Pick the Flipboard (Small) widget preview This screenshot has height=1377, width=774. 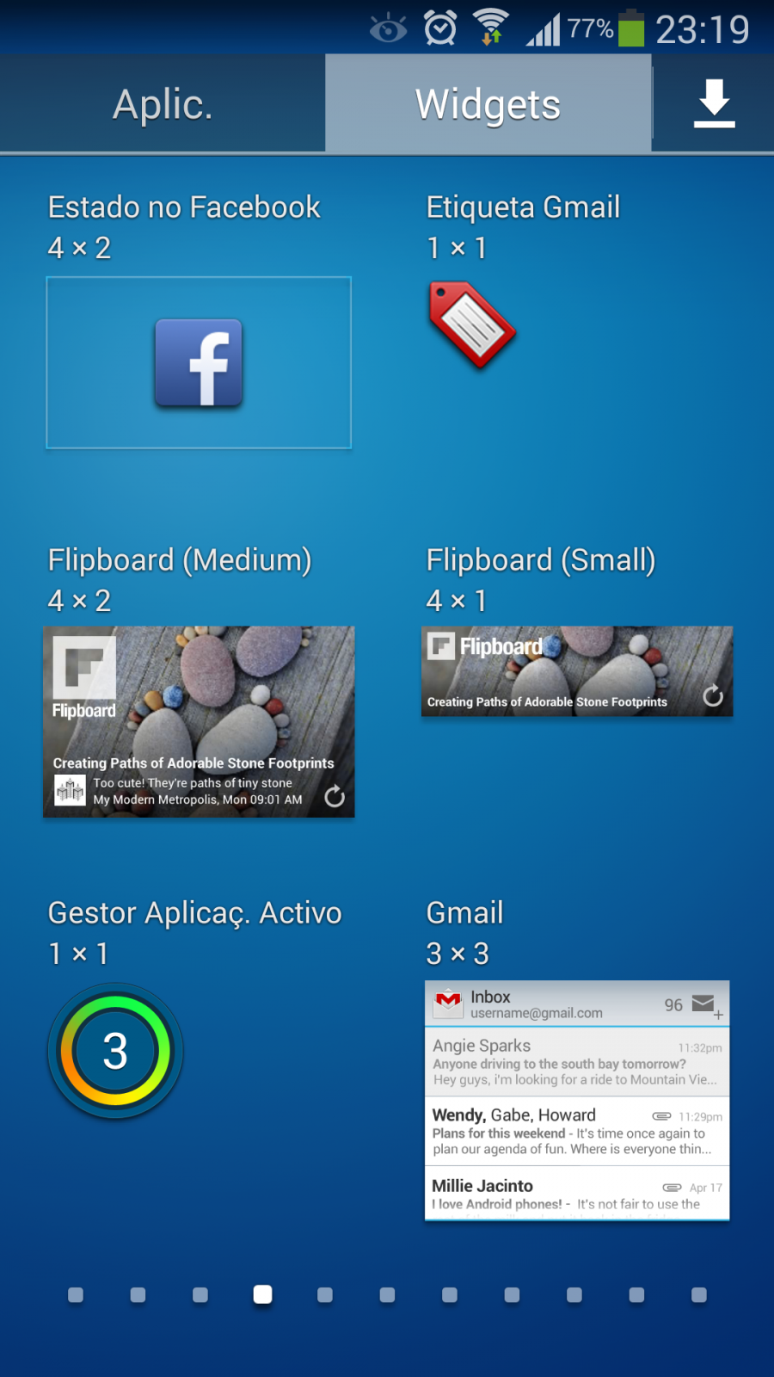click(577, 671)
